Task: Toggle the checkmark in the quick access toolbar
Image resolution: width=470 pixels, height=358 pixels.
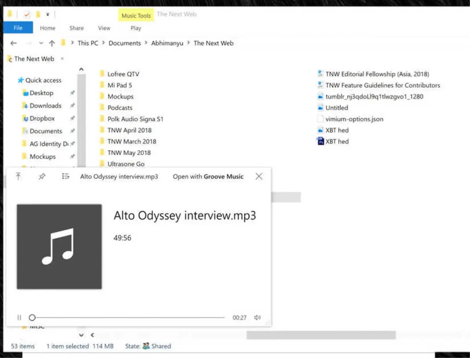Action: (x=26, y=14)
